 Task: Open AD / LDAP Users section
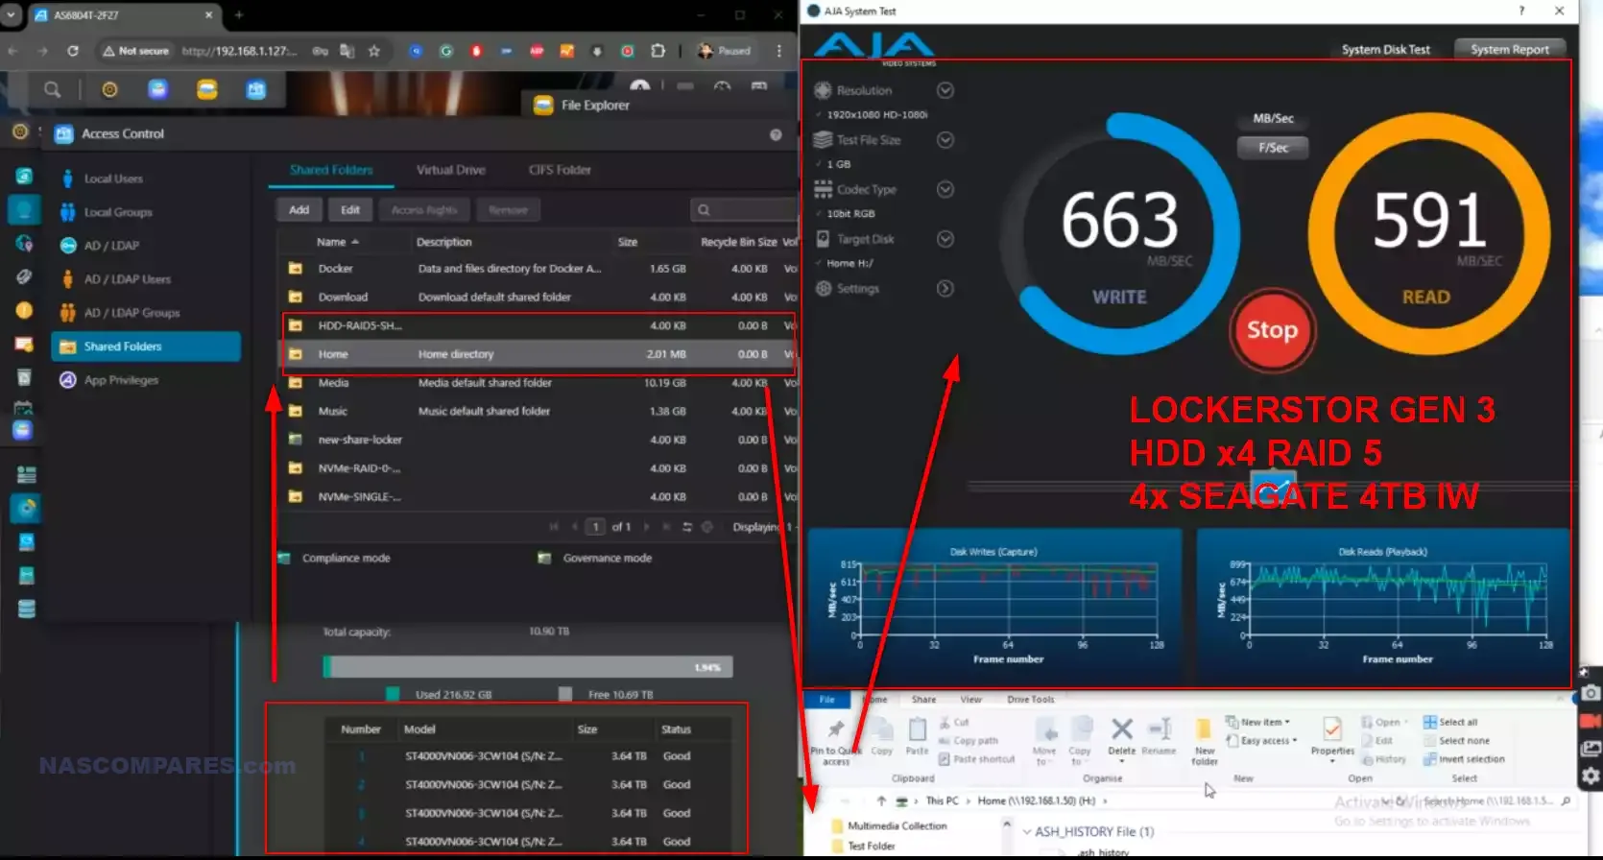coord(146,279)
